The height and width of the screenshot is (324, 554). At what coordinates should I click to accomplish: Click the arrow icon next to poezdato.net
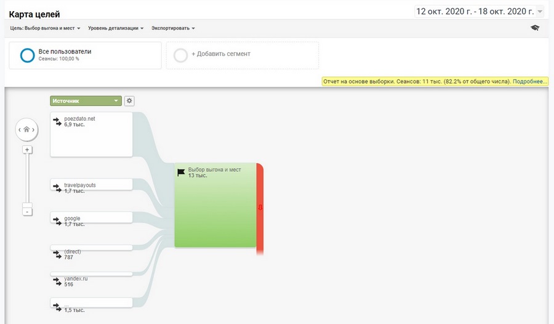coord(57,122)
